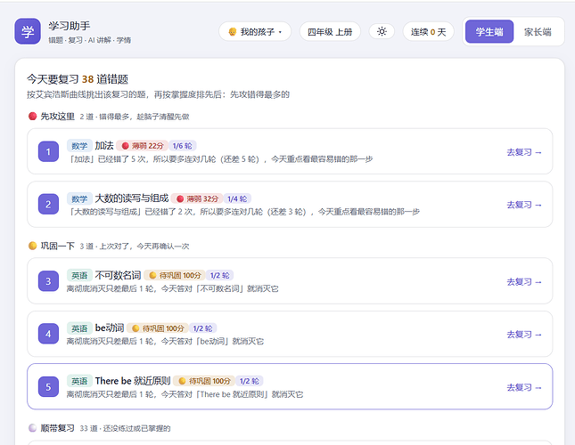Click the 顺带复习 section heading
The image size is (575, 445).
[58, 428]
